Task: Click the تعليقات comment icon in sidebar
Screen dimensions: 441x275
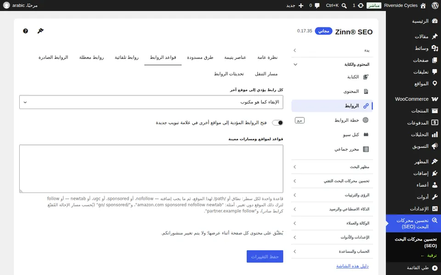Action: click(435, 72)
